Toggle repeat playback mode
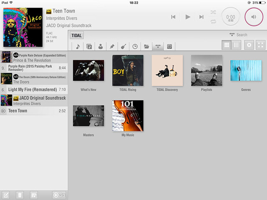267x200 pixels. tap(213, 21)
